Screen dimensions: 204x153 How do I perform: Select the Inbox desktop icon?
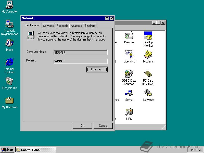pyautogui.click(x=9, y=45)
